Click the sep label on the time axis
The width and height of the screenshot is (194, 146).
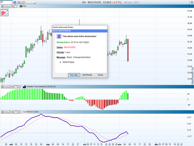[x=48, y=144]
